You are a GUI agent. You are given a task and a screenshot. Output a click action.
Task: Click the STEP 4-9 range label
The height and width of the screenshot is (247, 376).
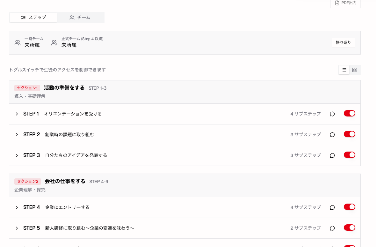[x=99, y=182]
